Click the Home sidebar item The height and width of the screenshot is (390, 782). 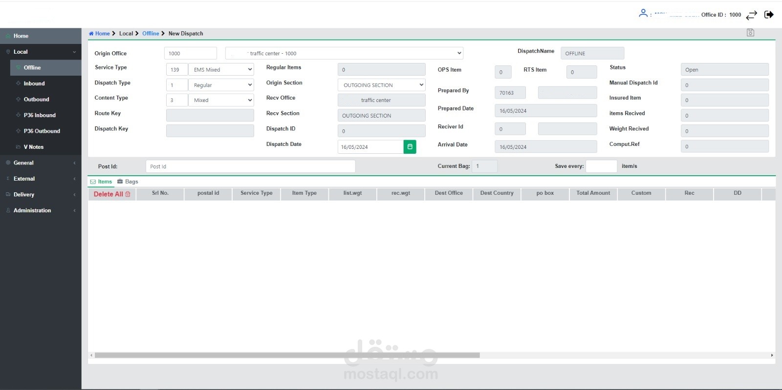(41, 36)
